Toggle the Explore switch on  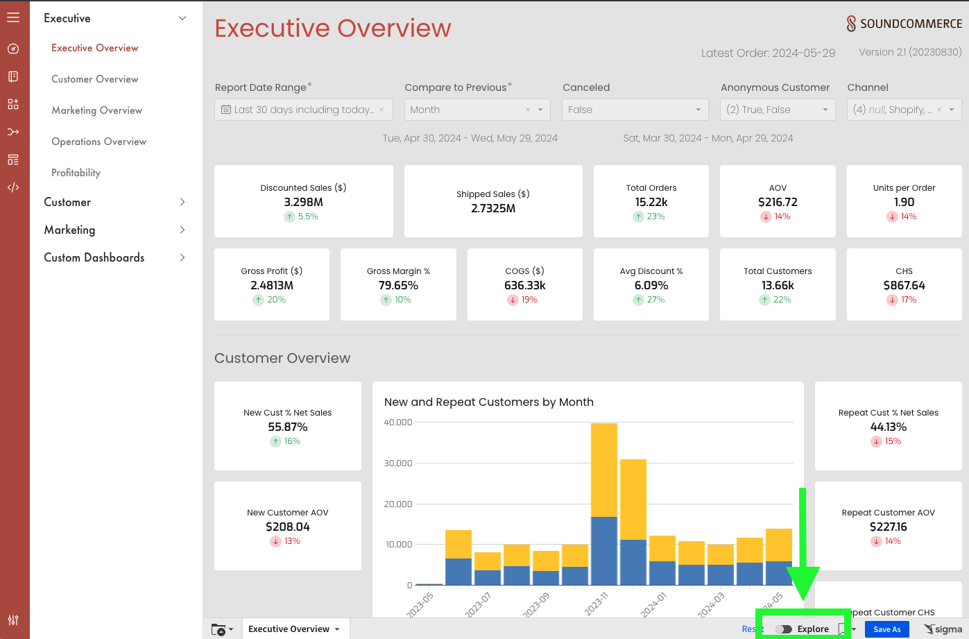(784, 629)
